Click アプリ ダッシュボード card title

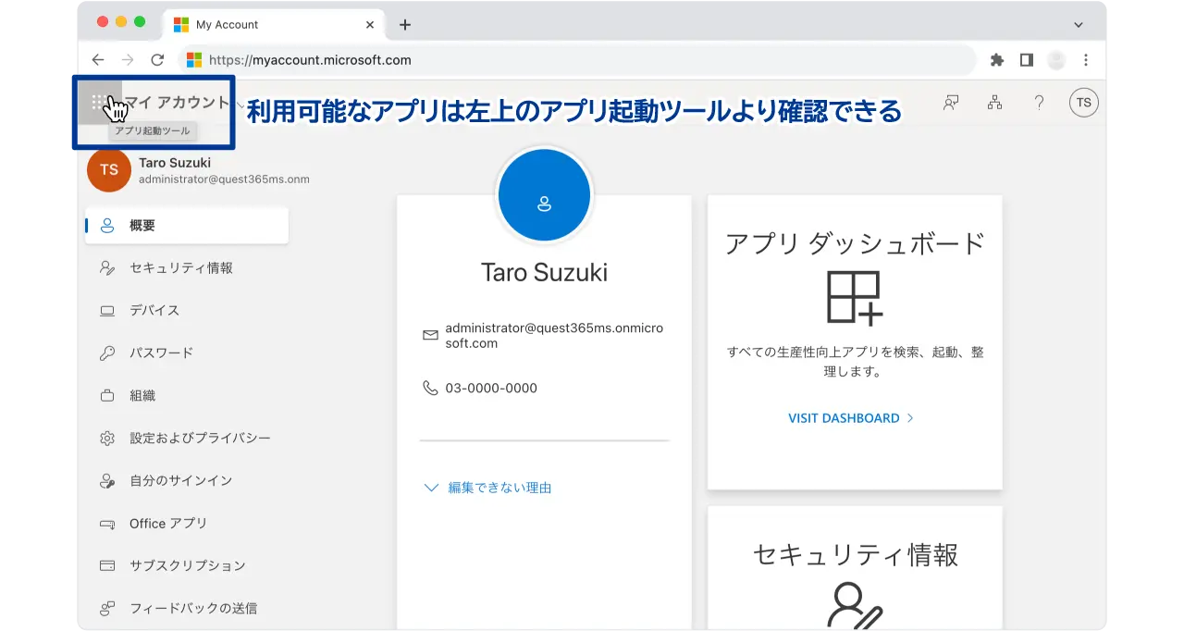pos(855,244)
